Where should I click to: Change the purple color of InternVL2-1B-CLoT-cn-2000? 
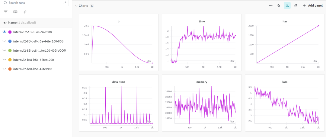point(10,32)
